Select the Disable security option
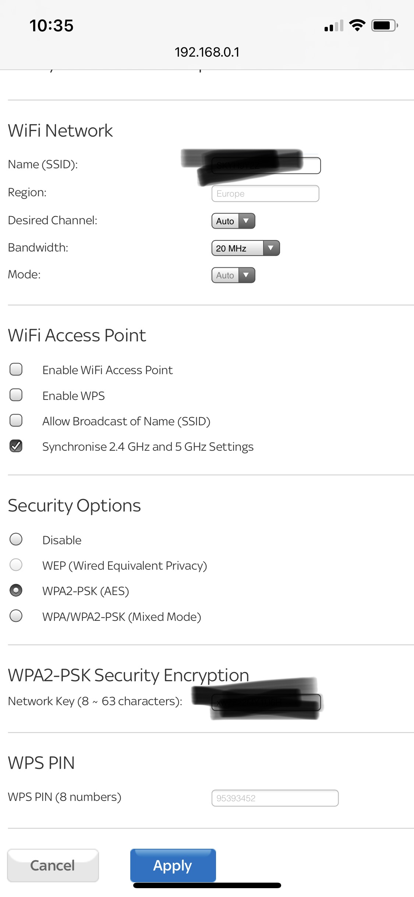Image resolution: width=414 pixels, height=897 pixels. click(15, 539)
